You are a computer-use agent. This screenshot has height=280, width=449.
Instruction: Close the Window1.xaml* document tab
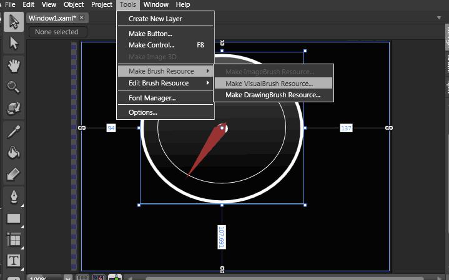click(x=82, y=17)
